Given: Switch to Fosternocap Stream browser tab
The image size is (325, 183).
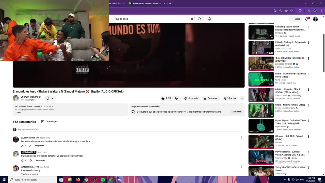Looking at the screenshot, I should click(147, 4).
